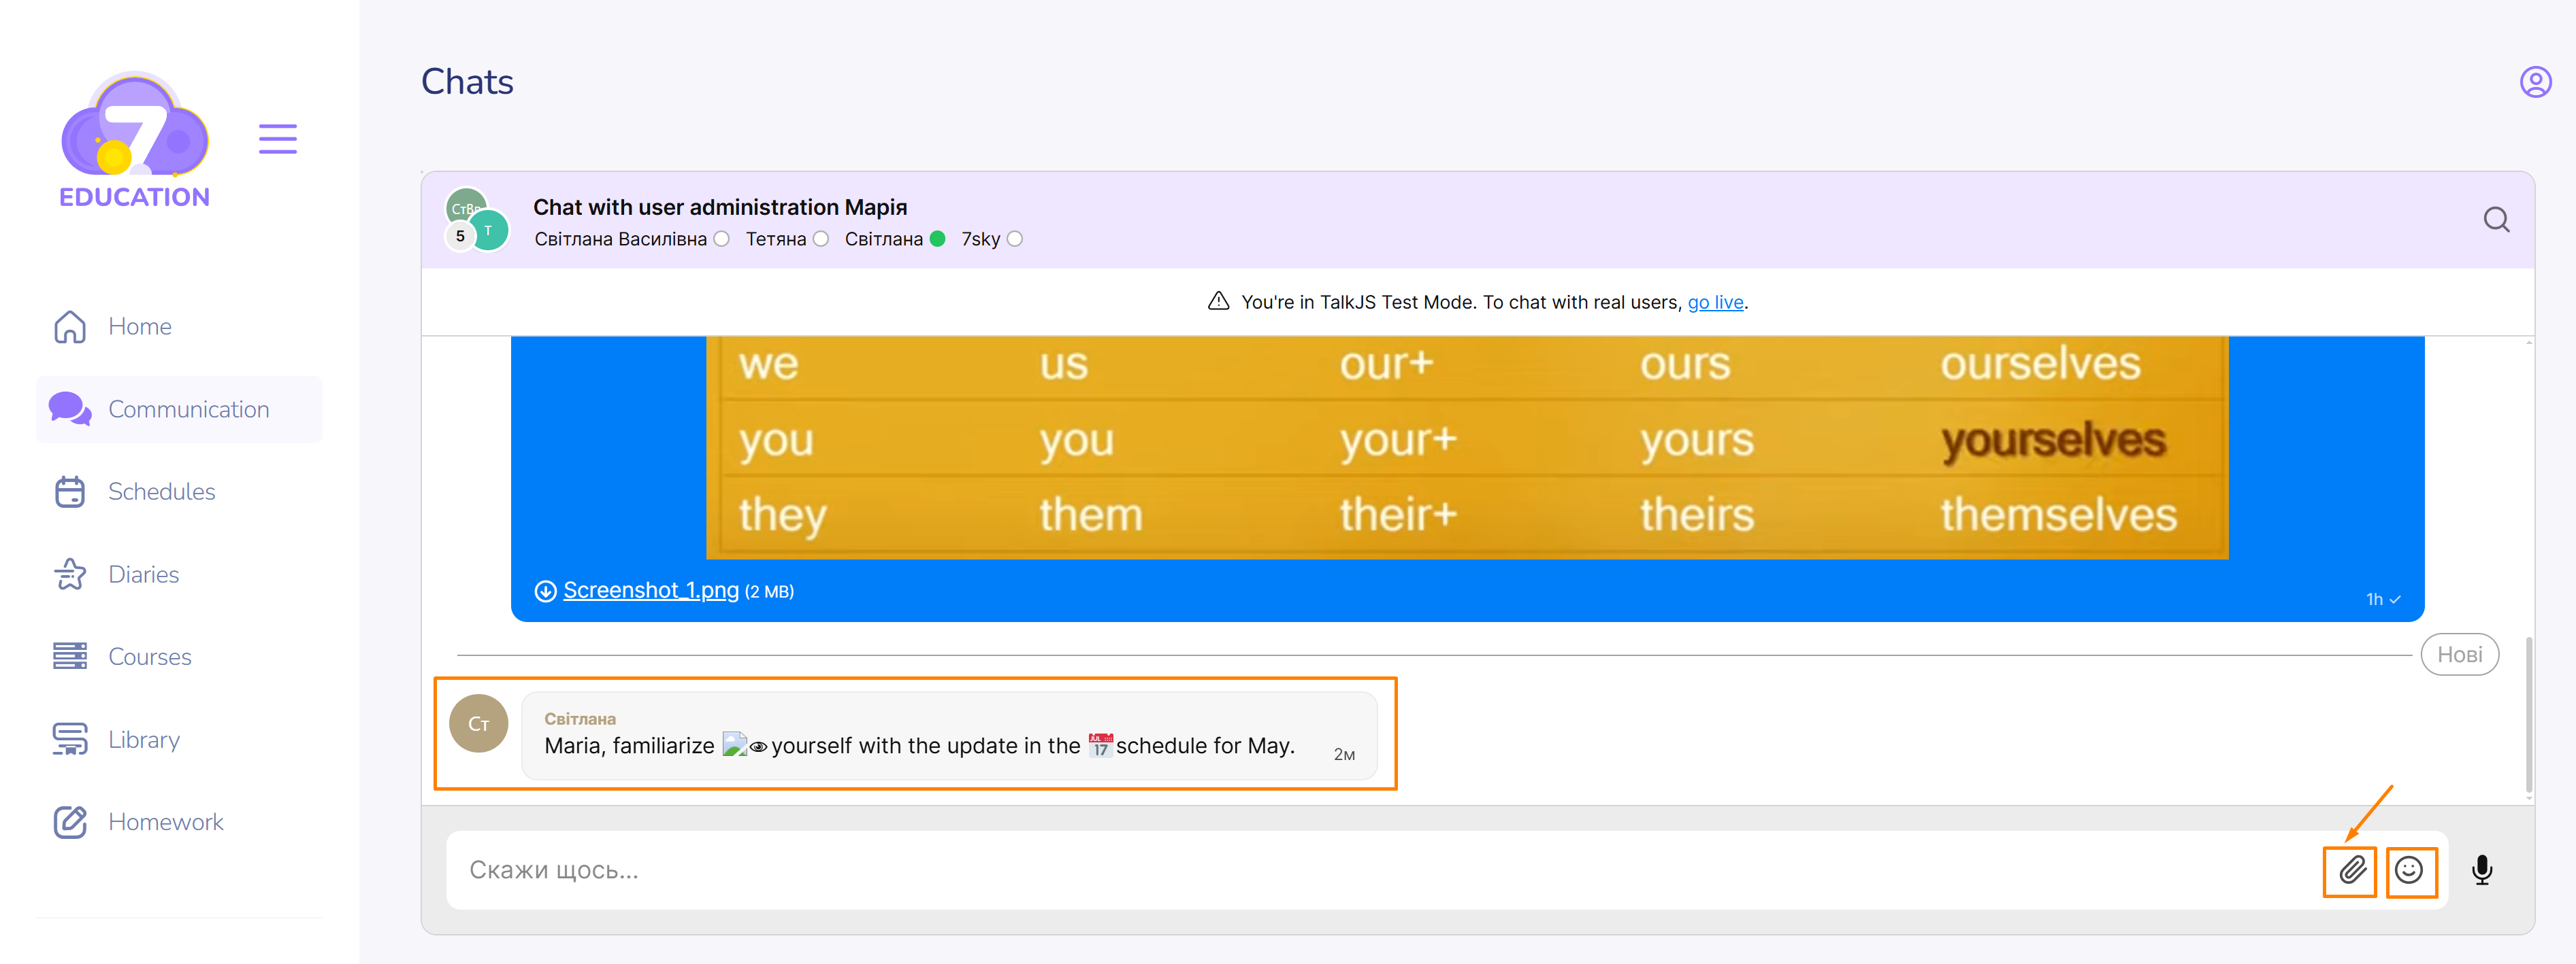Follow the 'go live' link
Screen dimensions: 2576x964
click(1715, 302)
